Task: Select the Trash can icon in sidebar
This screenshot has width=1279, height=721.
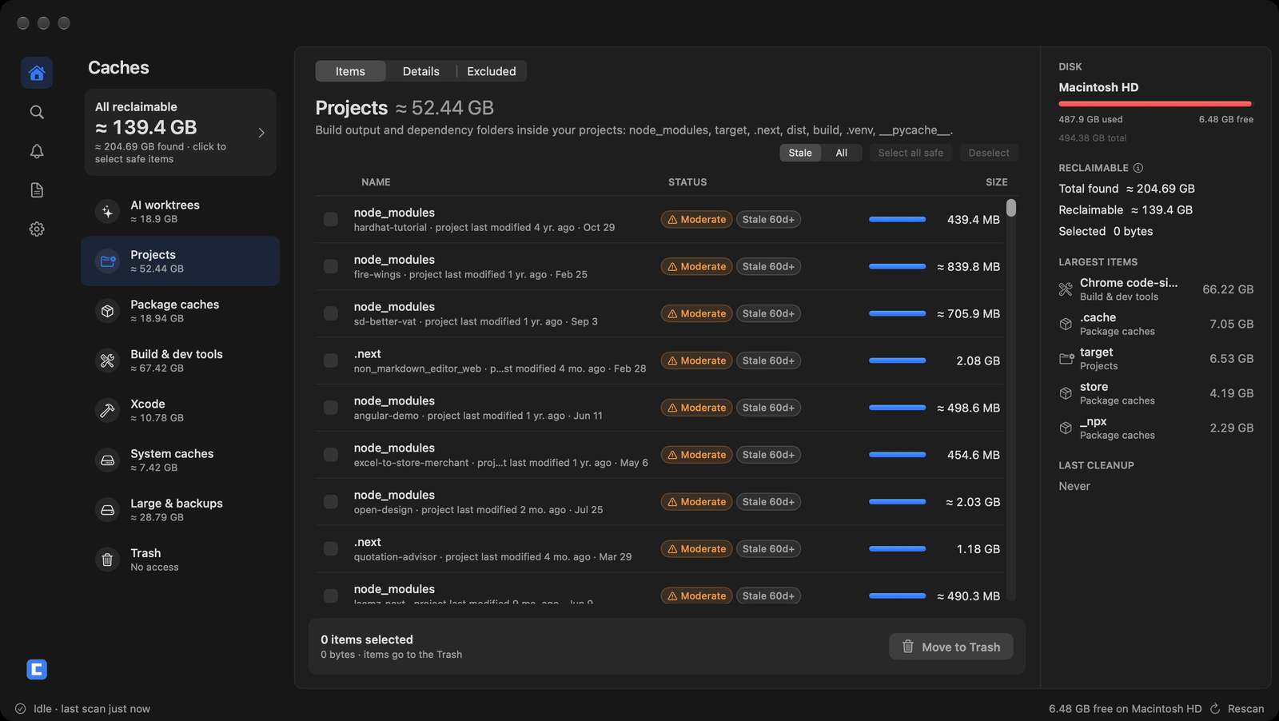Action: [107, 560]
